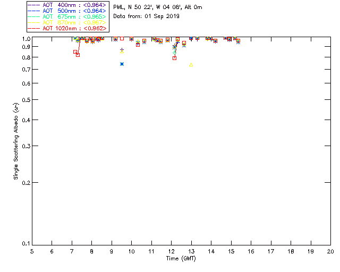Click the blue dashed line sample in legend

34,11
